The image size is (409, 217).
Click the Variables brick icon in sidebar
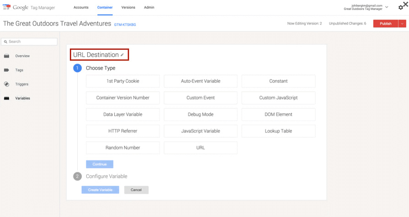click(6, 98)
